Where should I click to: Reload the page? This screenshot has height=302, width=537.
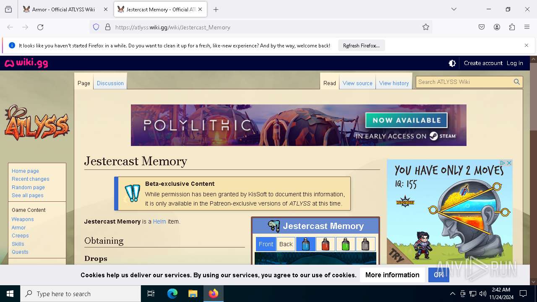(x=40, y=27)
